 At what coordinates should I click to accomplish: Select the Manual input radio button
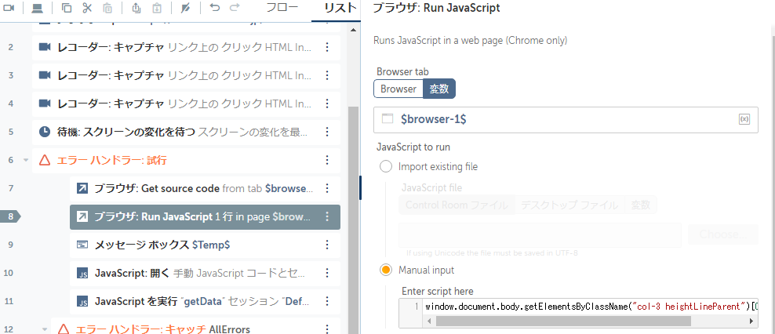(385, 270)
